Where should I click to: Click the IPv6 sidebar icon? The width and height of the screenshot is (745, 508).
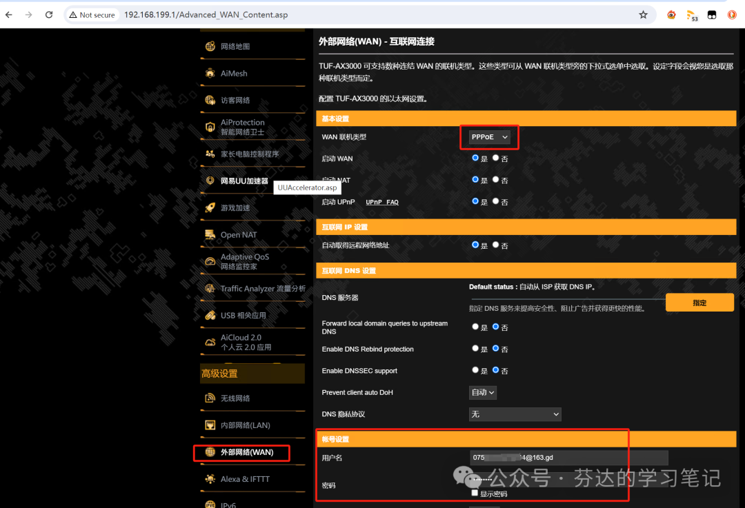click(210, 504)
